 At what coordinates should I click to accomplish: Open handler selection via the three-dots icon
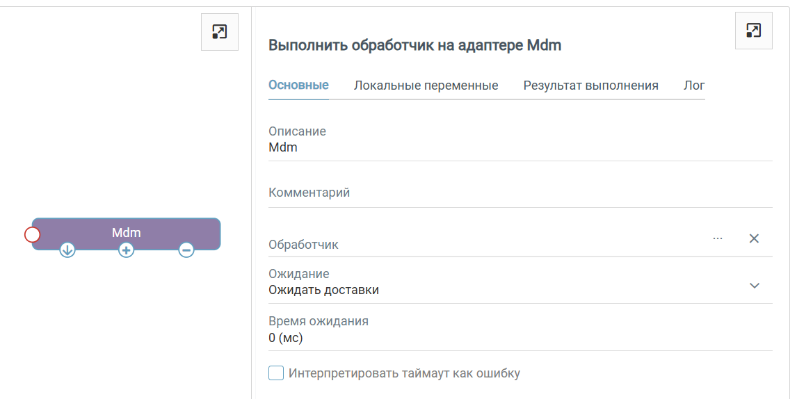tap(718, 238)
